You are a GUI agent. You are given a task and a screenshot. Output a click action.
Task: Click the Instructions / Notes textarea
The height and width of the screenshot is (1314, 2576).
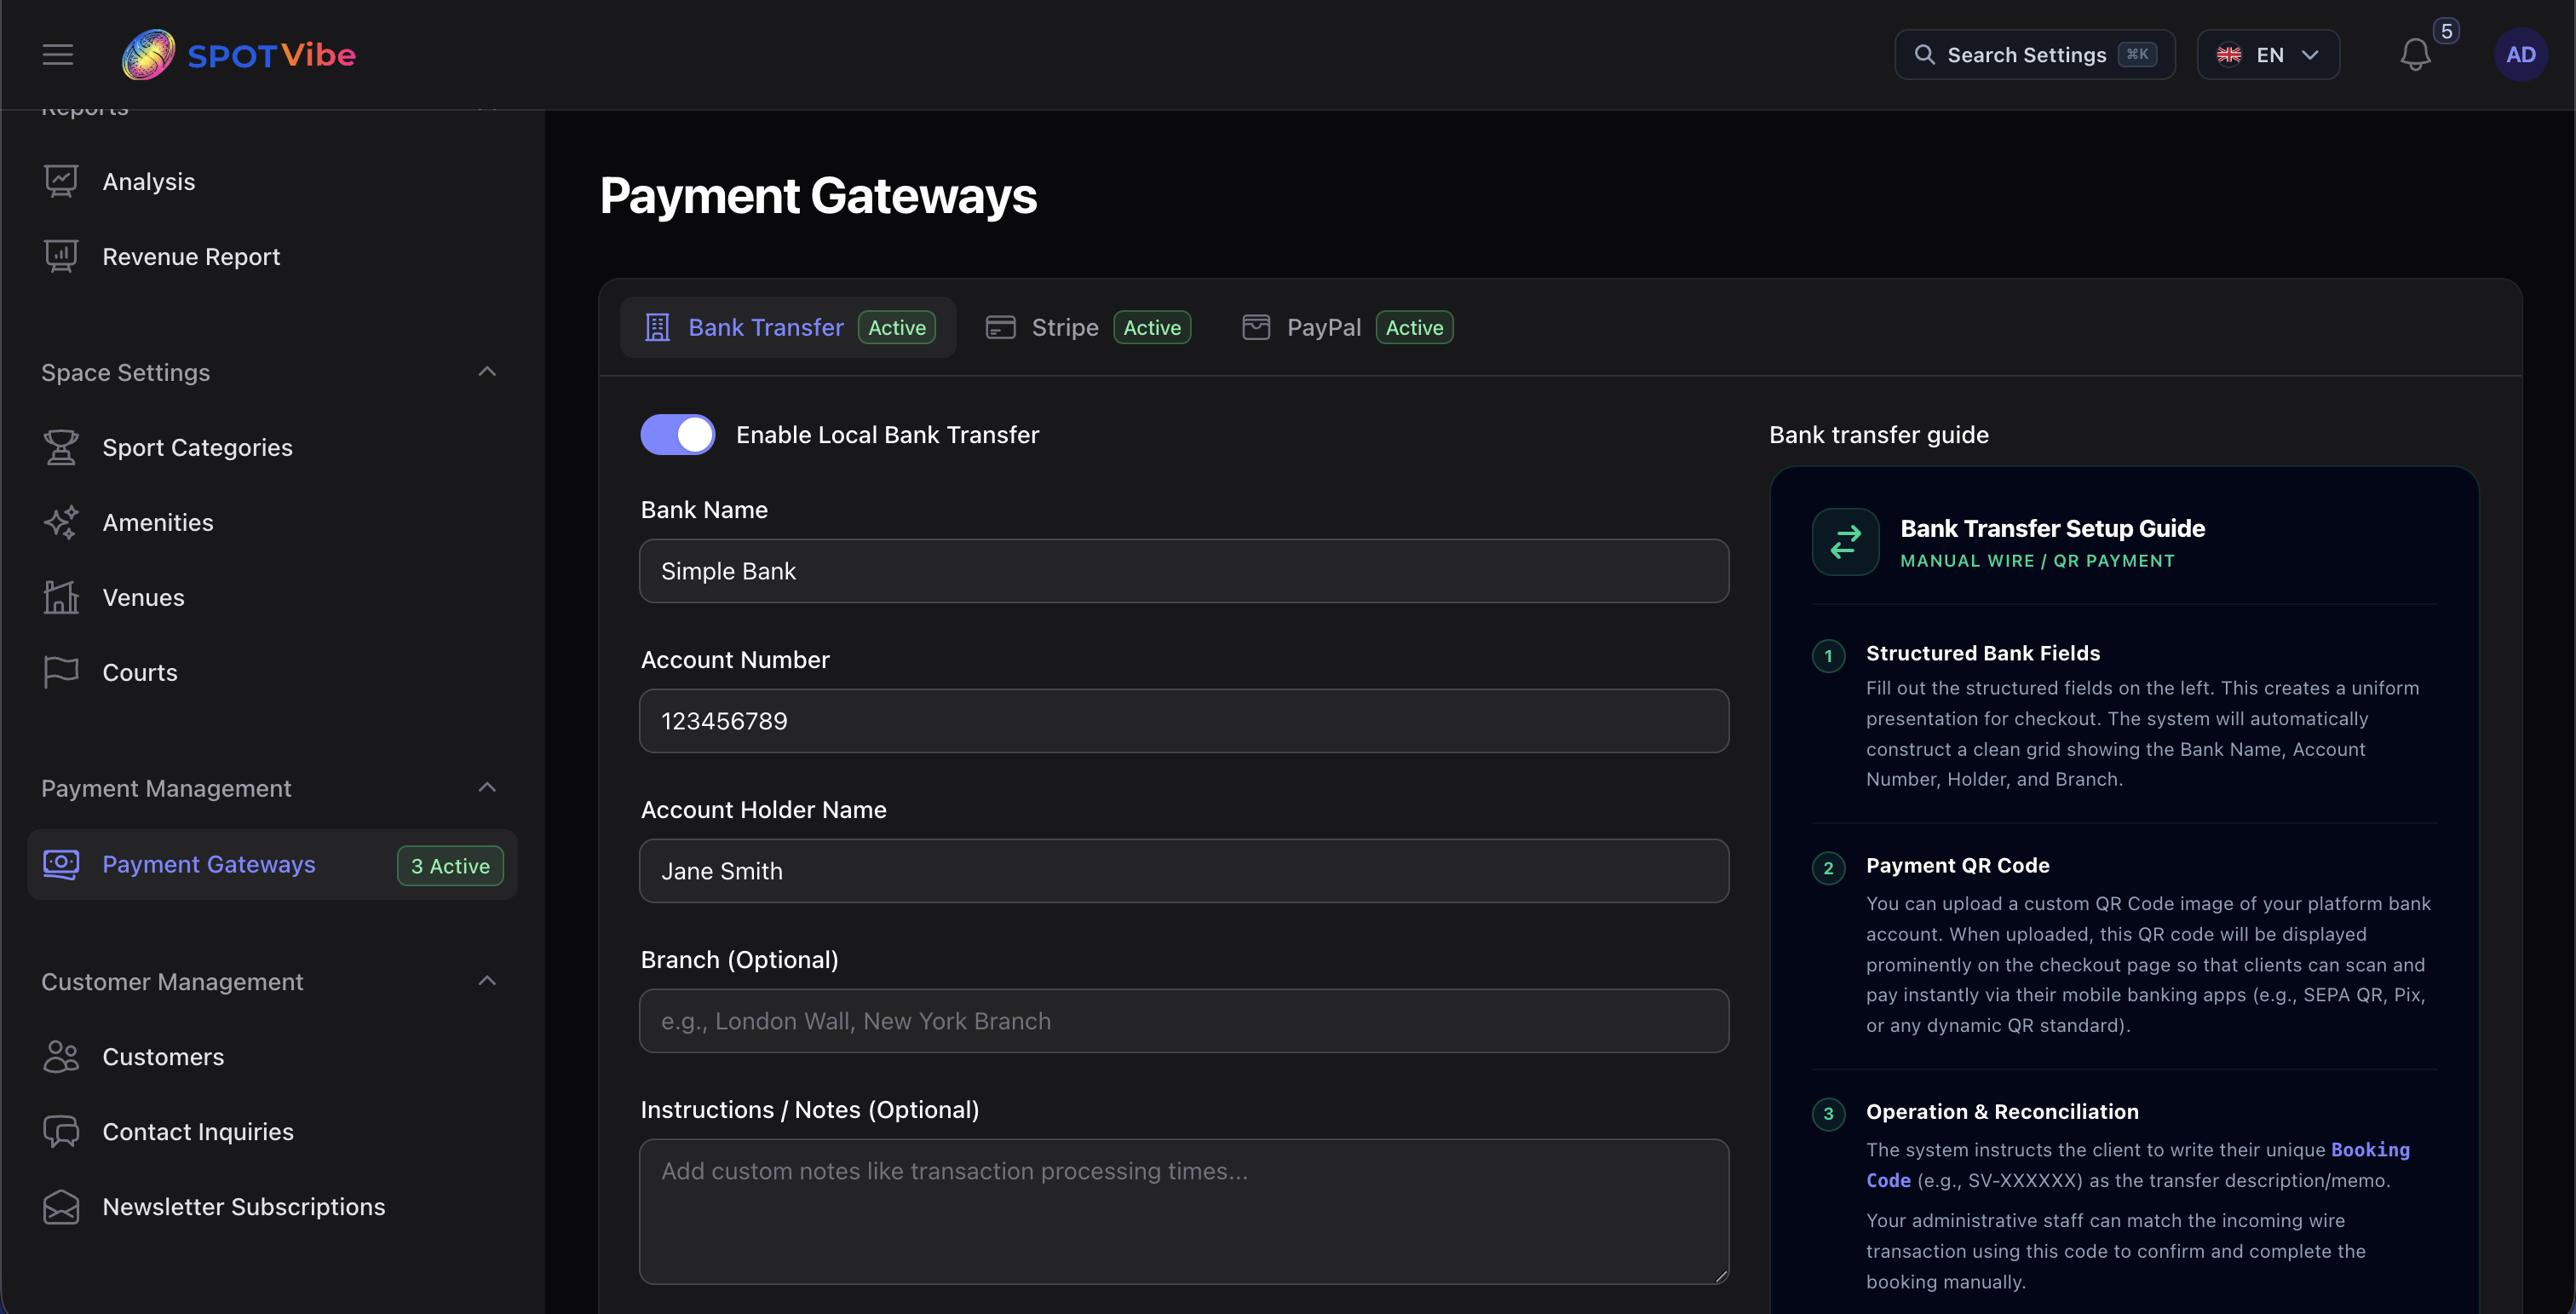1184,1211
